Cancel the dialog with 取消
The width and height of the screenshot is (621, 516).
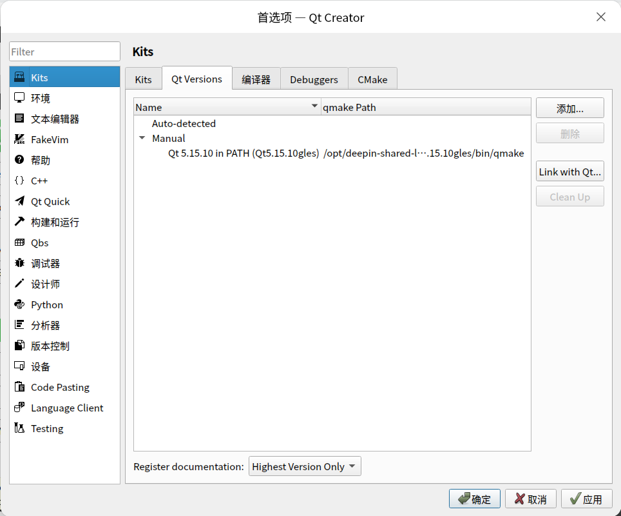coord(531,499)
